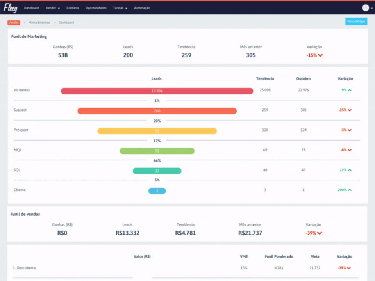This screenshot has height=281, width=375.
Task: Click the red down arrow in Prospect row
Action: pos(350,130)
